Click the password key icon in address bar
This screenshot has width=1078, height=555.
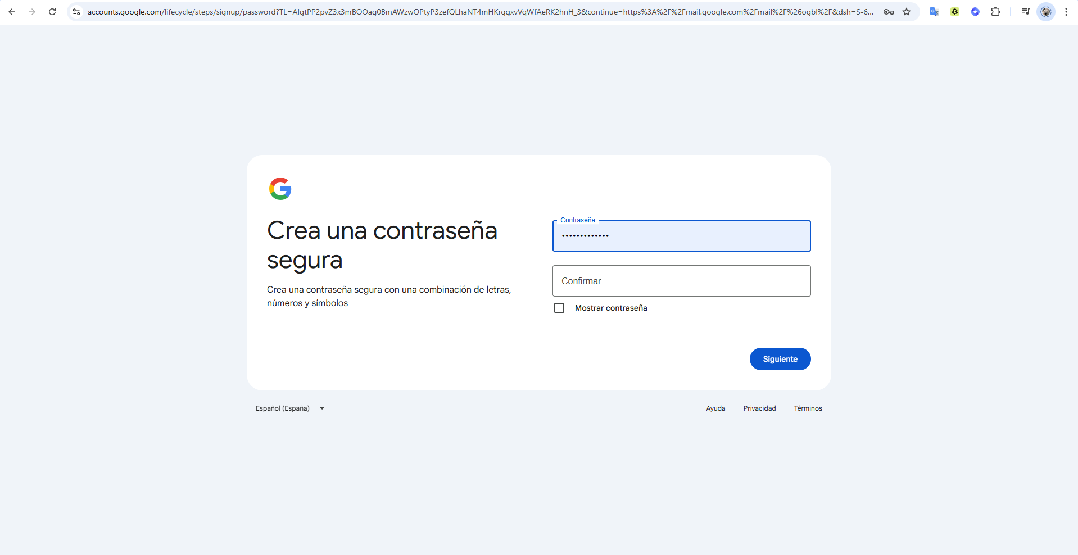tap(889, 12)
